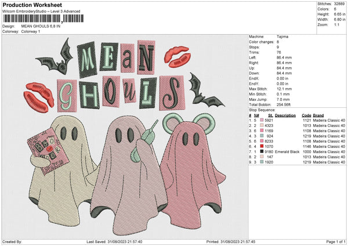Click the 'Production Worksheet' title

32,5
